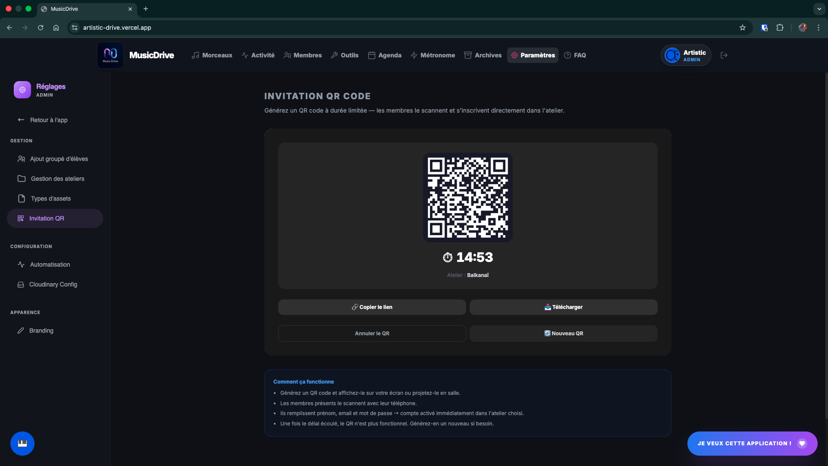Click the page vertical scrollbar
828x466 pixels.
(x=826, y=246)
